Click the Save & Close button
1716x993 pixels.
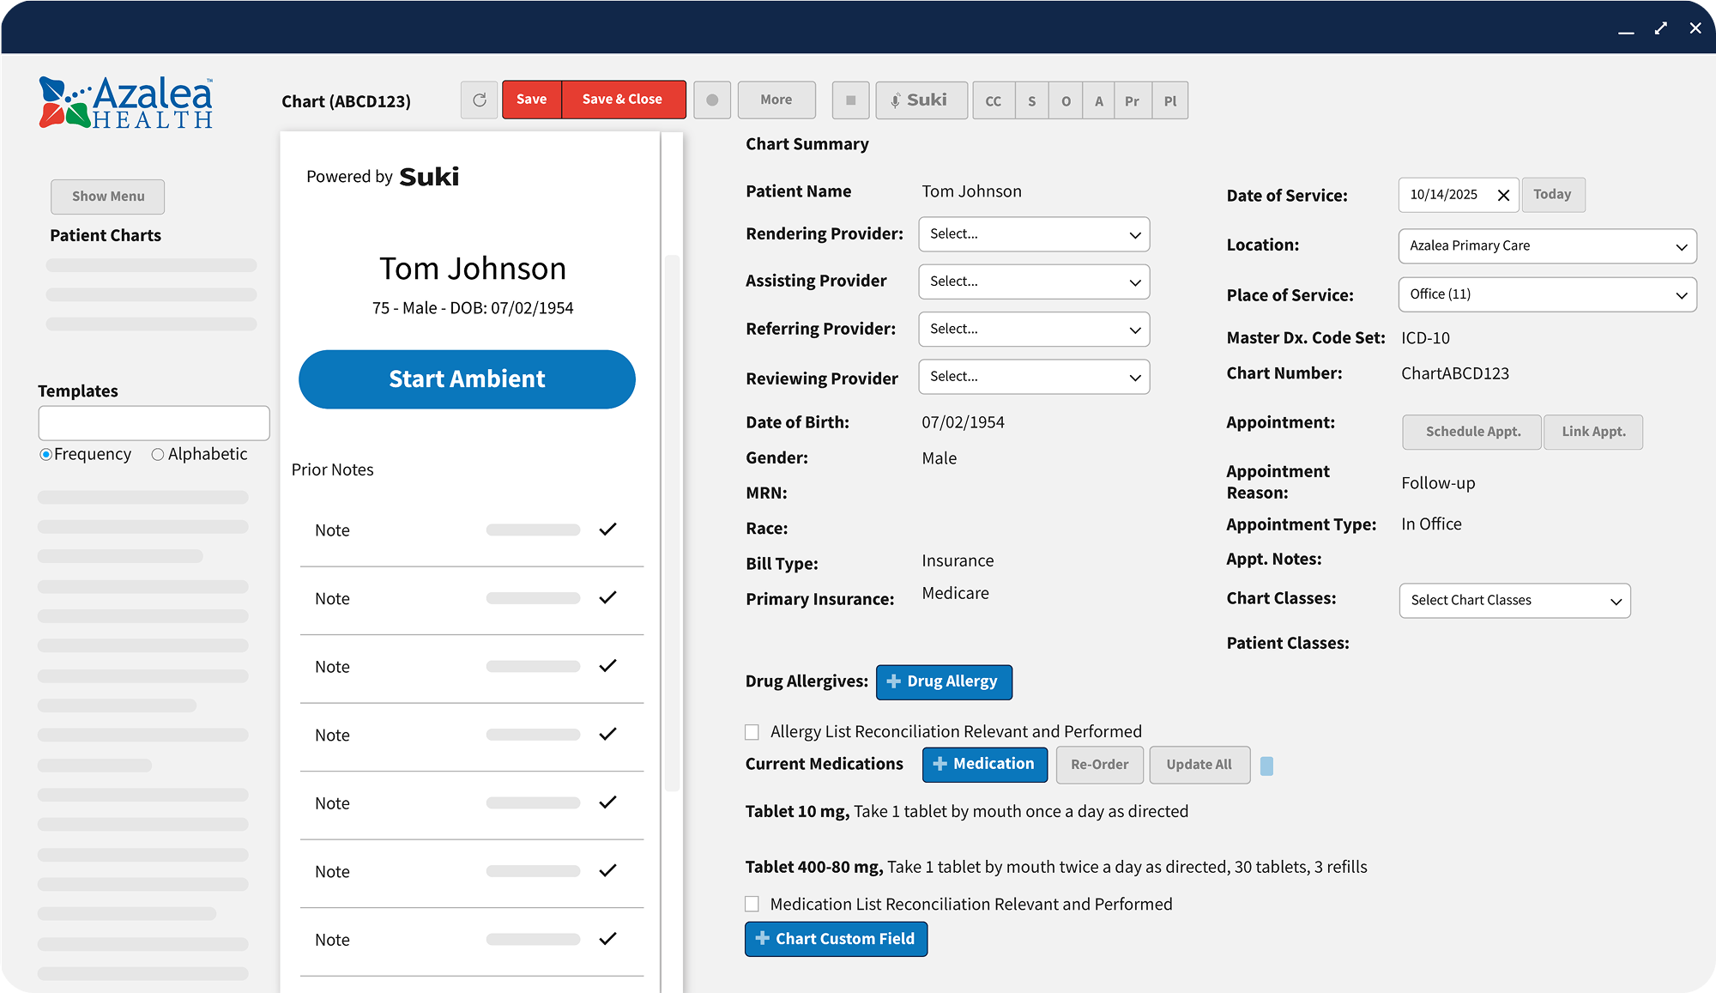[x=622, y=100]
